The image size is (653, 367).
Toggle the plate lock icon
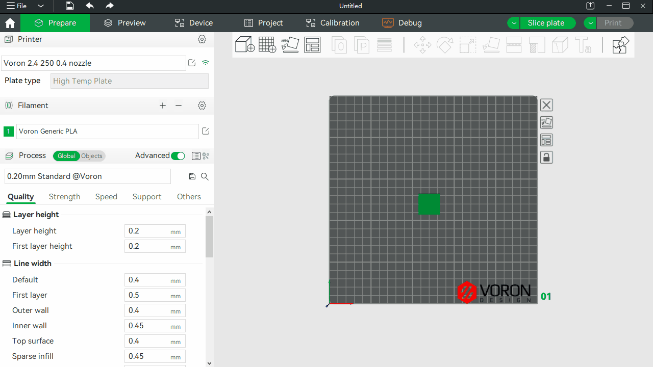click(x=546, y=158)
